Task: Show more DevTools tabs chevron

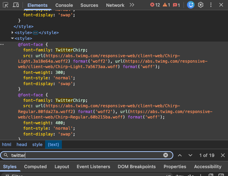Action: pyautogui.click(x=132, y=5)
